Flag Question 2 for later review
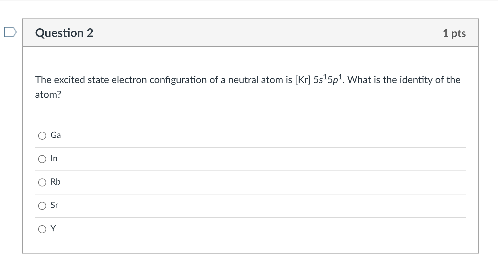 10,32
